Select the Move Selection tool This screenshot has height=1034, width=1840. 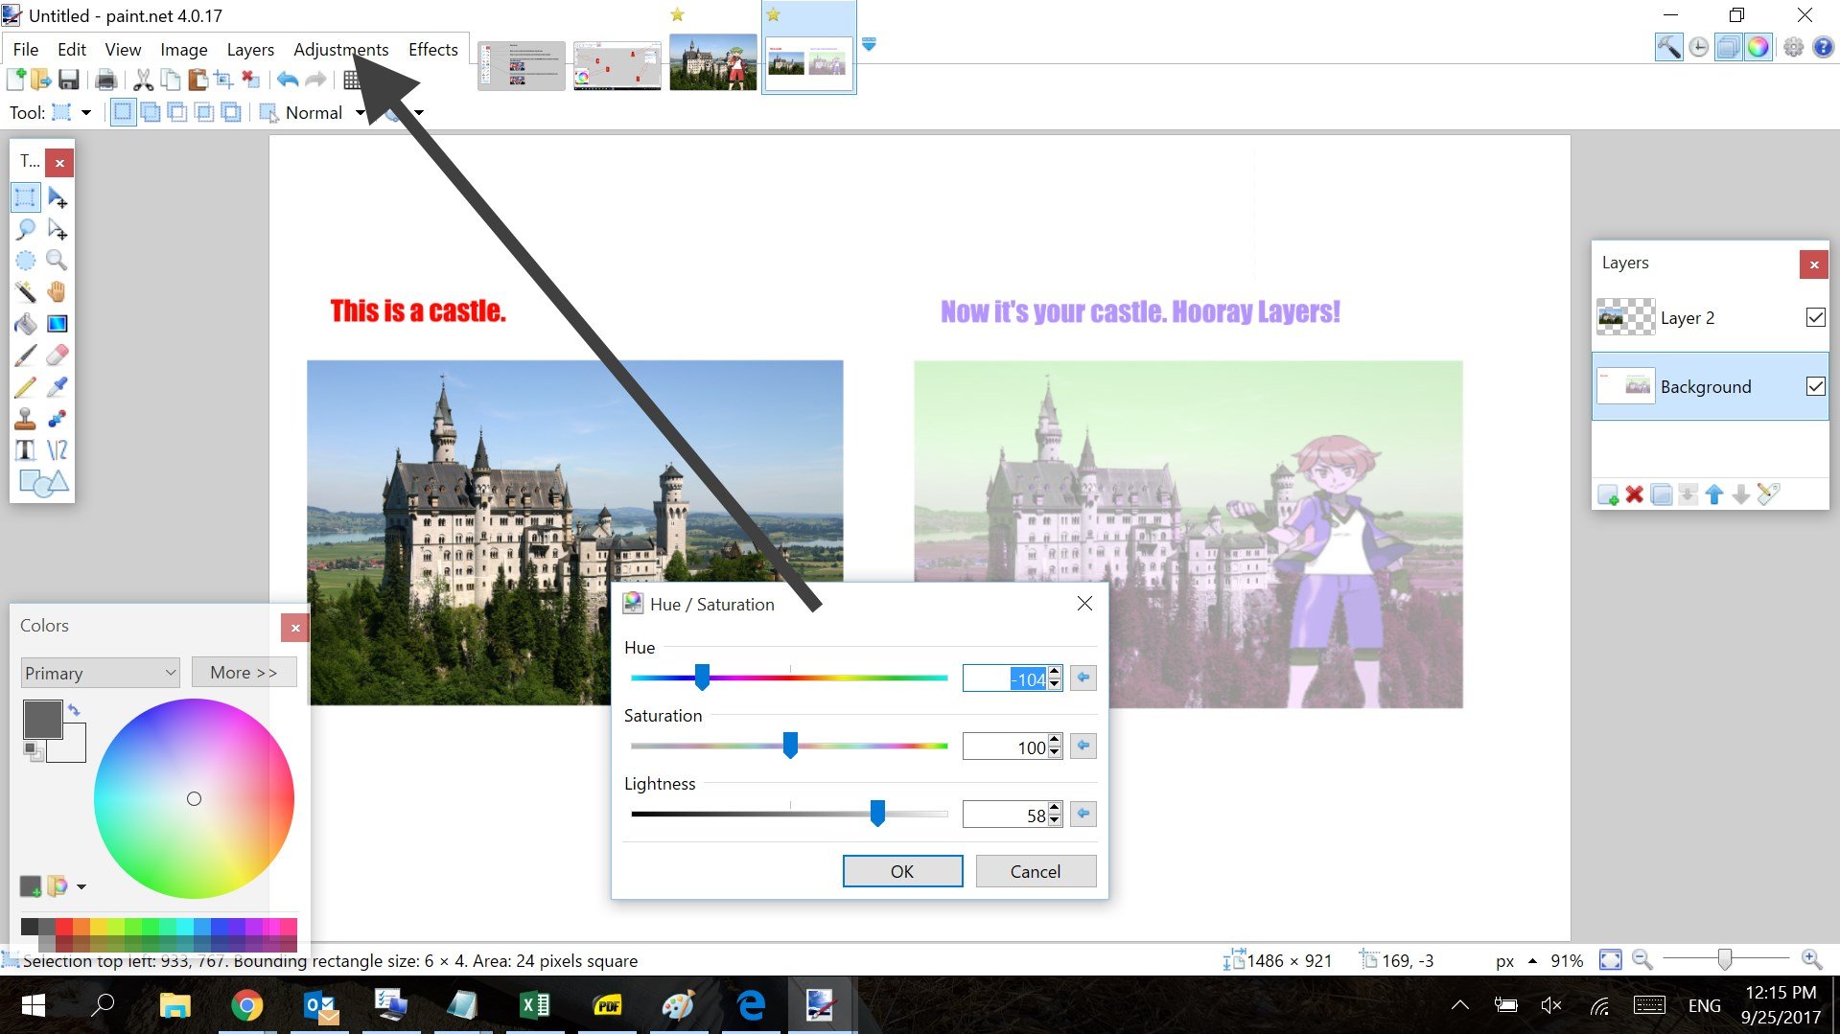pyautogui.click(x=58, y=229)
